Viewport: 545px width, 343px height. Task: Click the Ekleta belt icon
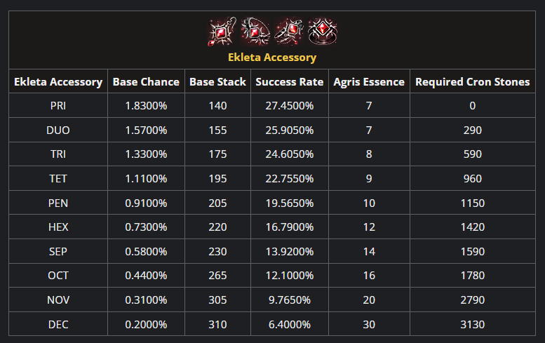point(289,32)
